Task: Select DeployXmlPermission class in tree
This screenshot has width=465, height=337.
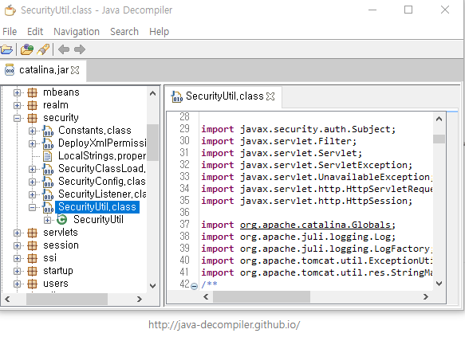Action: coord(102,143)
